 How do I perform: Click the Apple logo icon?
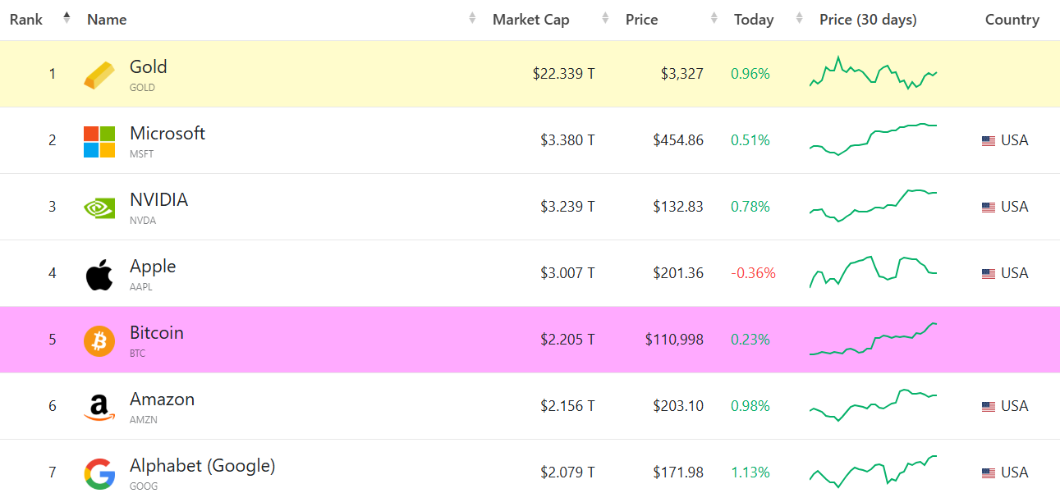[x=99, y=275]
